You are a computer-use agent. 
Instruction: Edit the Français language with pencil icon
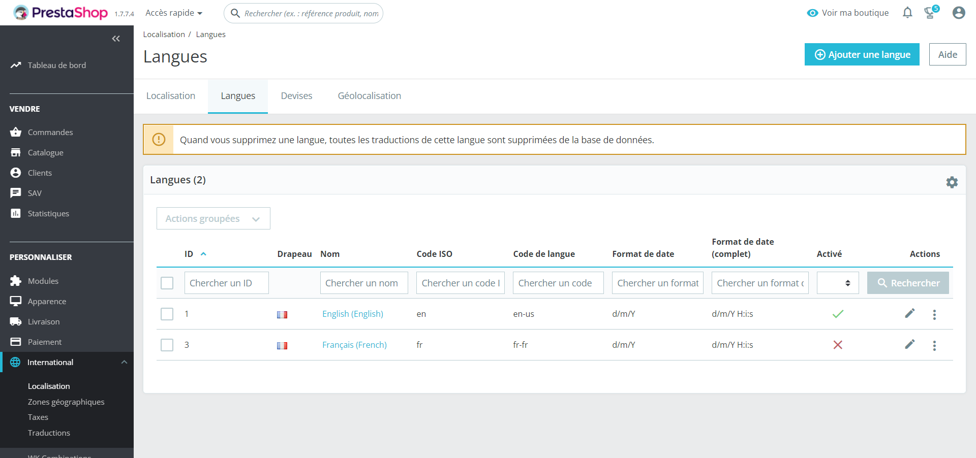click(x=909, y=345)
